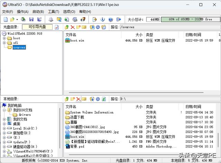The height and width of the screenshot is (163, 221).
Task: Click the 路径 field showing D:\
Action: click(x=170, y=99)
